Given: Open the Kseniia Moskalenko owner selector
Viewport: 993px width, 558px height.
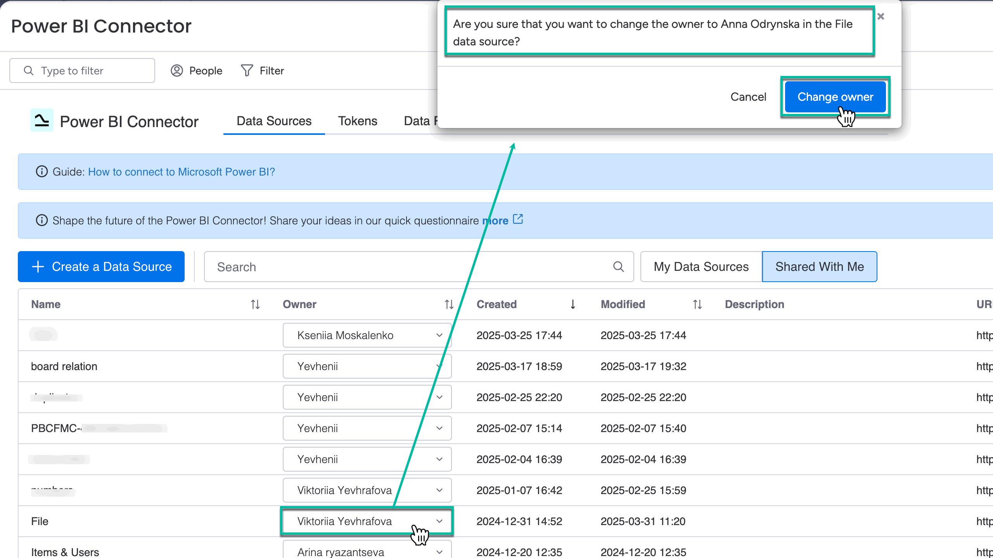Looking at the screenshot, I should pyautogui.click(x=439, y=335).
